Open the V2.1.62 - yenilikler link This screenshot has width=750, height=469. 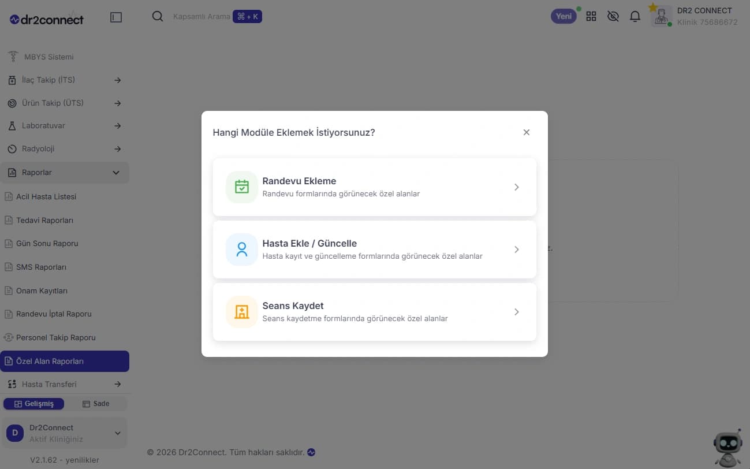(65, 460)
